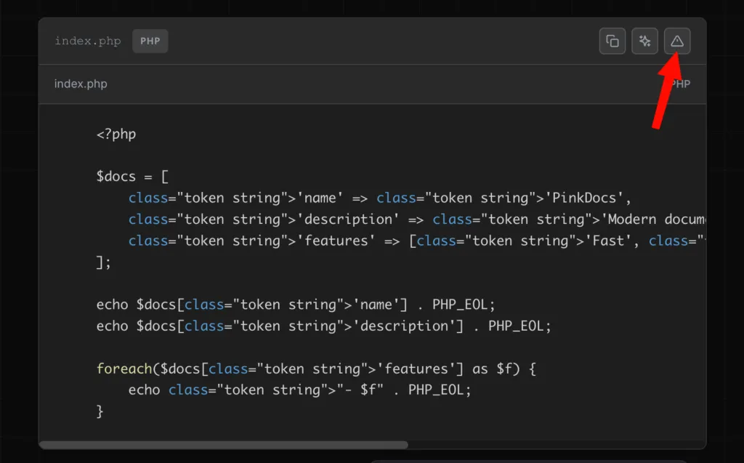Image resolution: width=744 pixels, height=463 pixels.
Task: Click index.php filename in the sub-header bar
Action: point(81,84)
